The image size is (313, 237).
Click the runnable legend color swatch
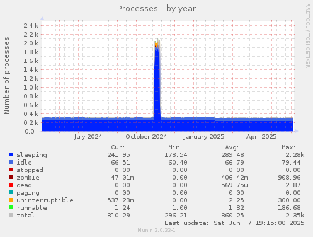(11, 207)
